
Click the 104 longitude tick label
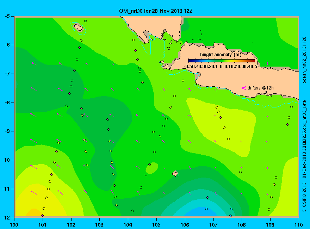[128, 225]
